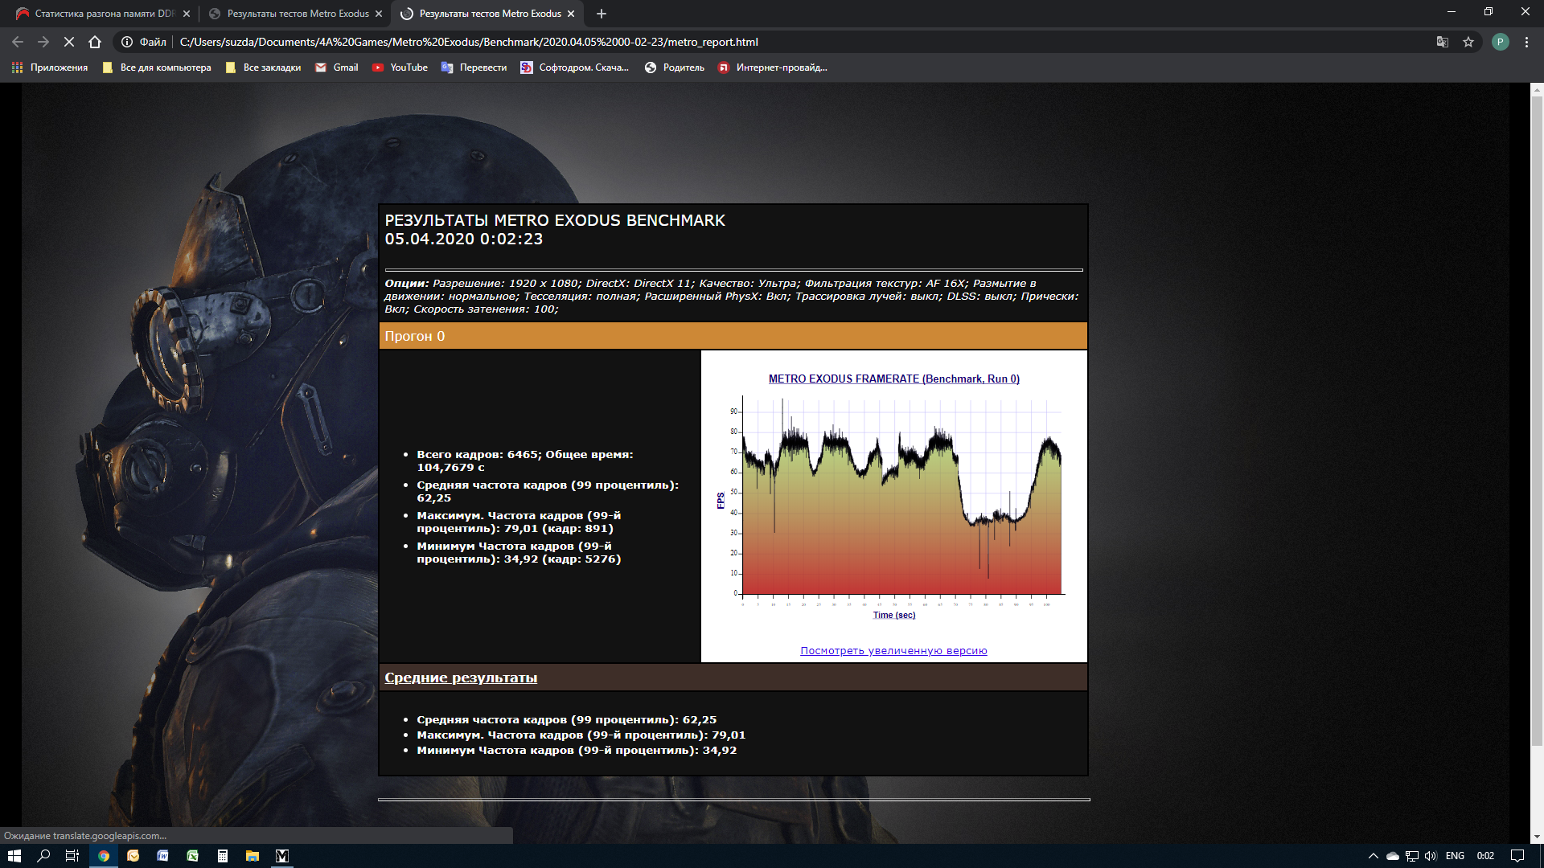Image resolution: width=1544 pixels, height=868 pixels.
Task: Open the profile avatar icon
Action: coord(1500,42)
